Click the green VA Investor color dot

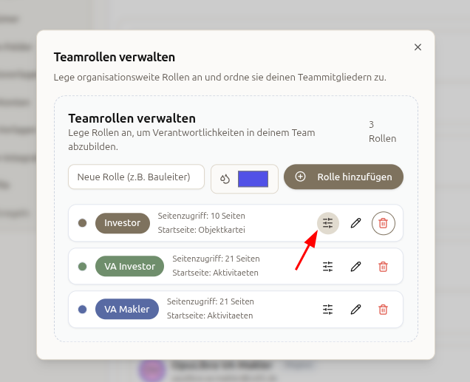pos(83,266)
